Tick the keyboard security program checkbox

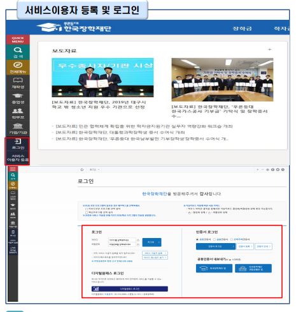pos(87,209)
